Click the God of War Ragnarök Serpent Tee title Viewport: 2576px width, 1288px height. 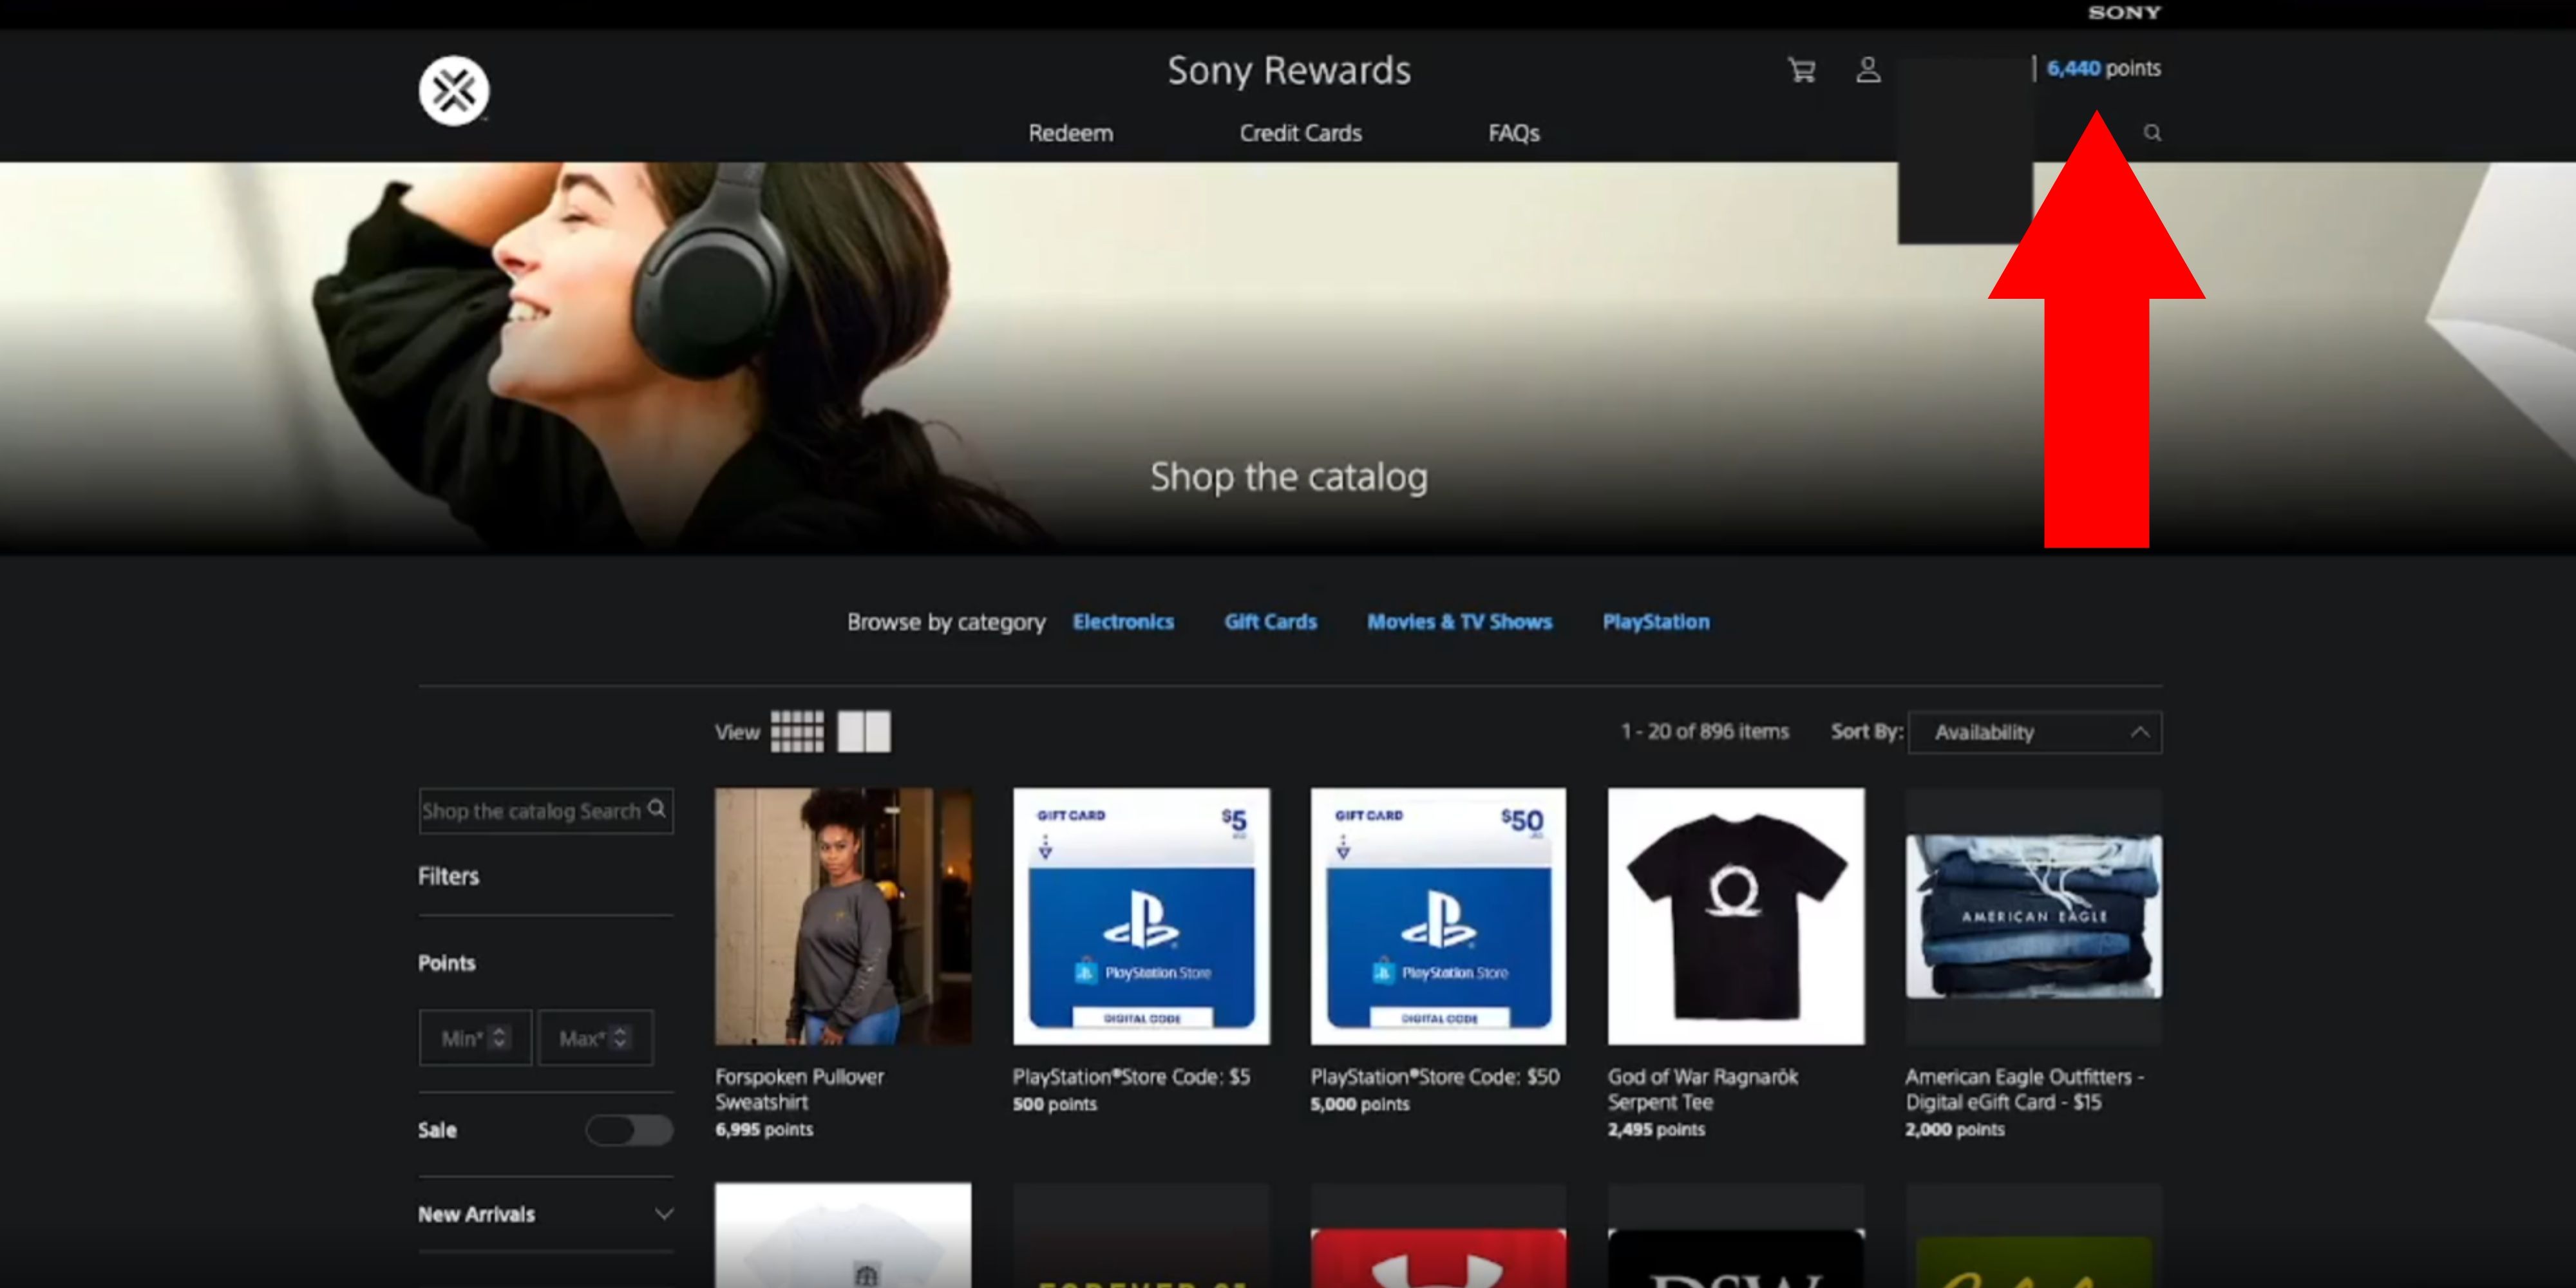click(1703, 1089)
